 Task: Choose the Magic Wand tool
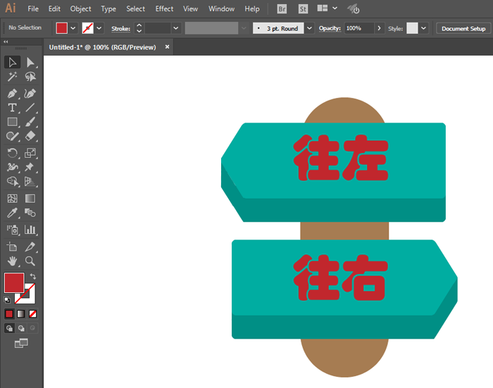pos(13,77)
